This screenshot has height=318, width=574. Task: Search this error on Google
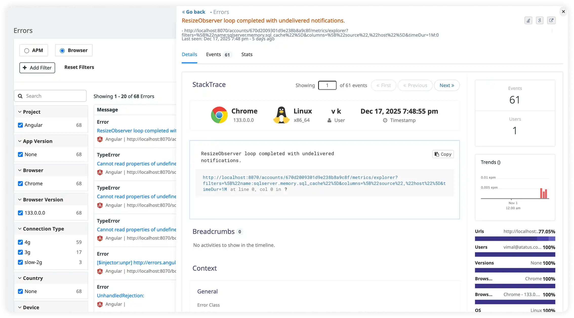(x=540, y=20)
